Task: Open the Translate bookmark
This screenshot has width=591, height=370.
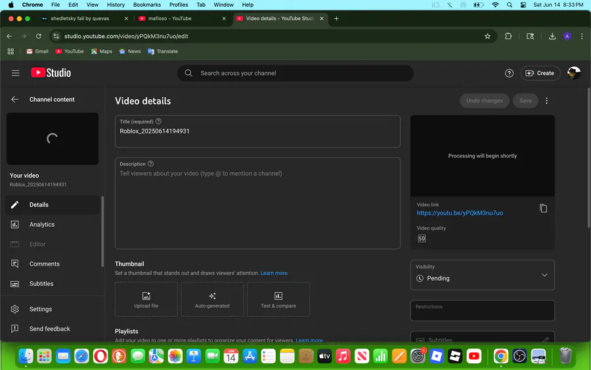Action: click(x=163, y=51)
